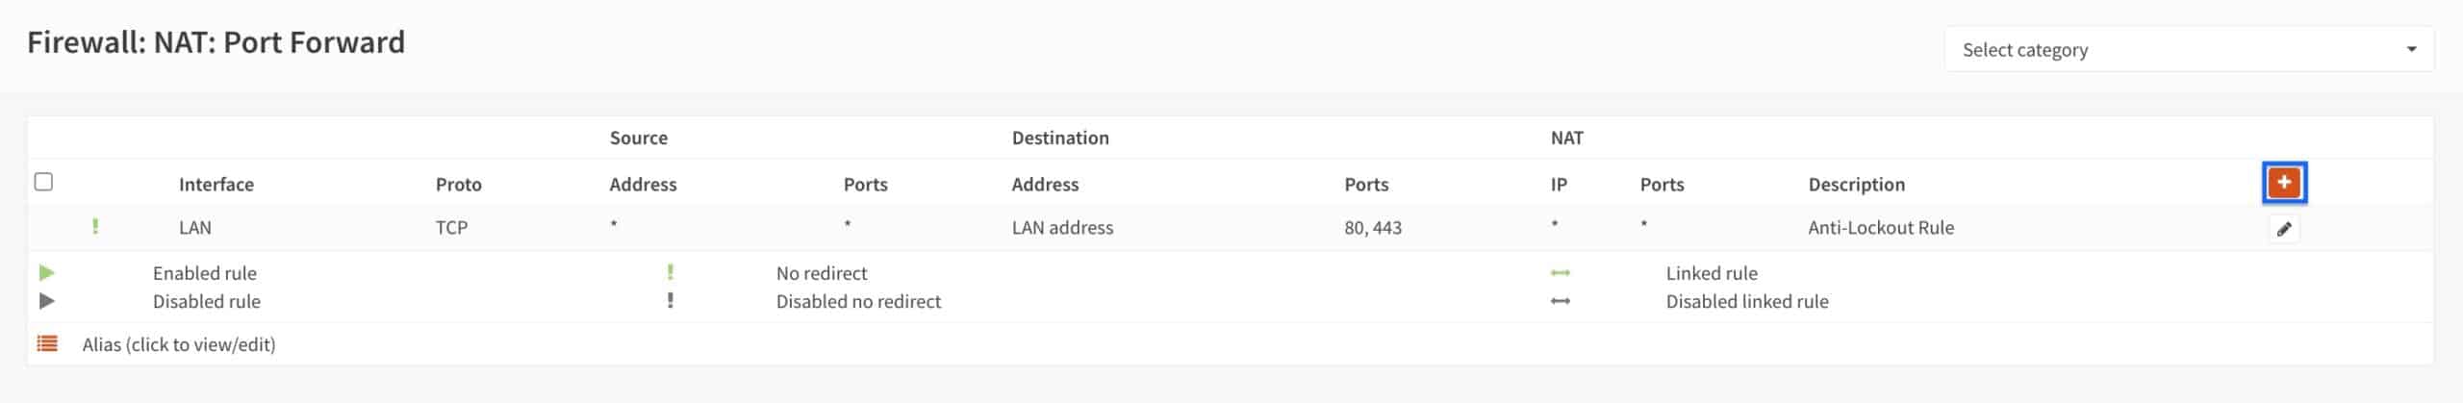Image resolution: width=2463 pixels, height=403 pixels.
Task: Click the dark Disabled no redirect icon
Action: (x=671, y=301)
